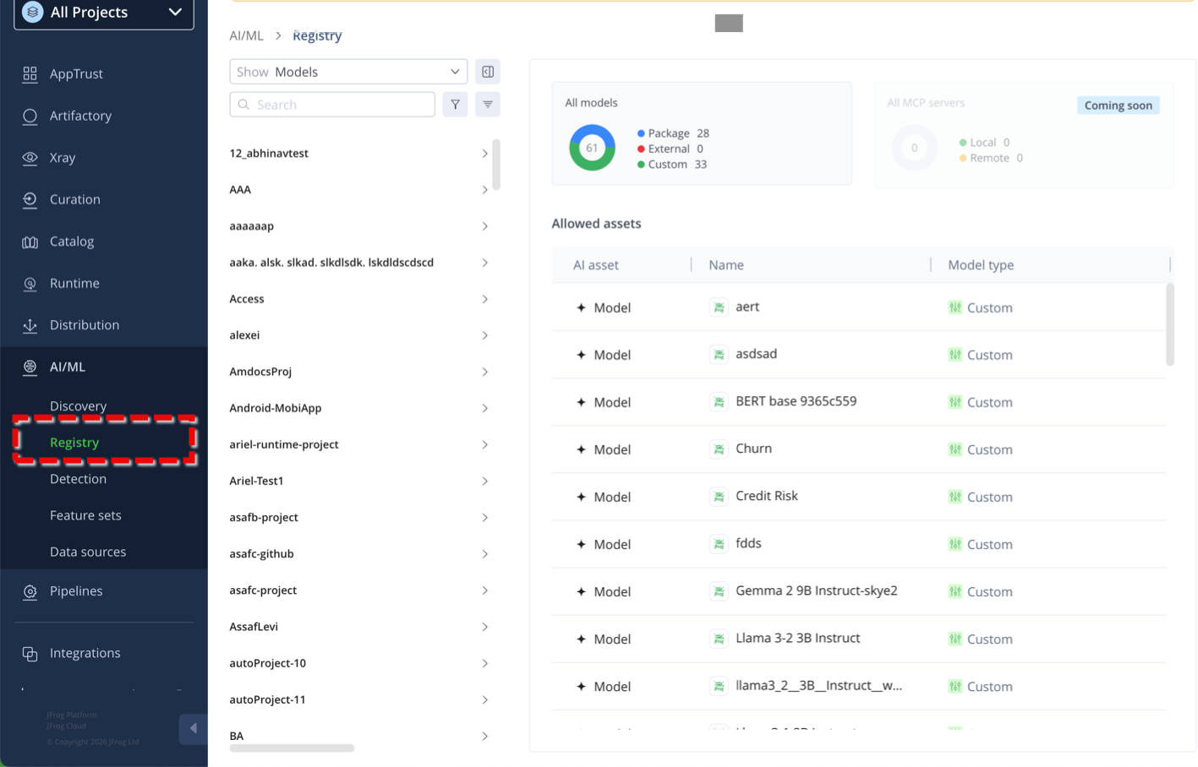The height and width of the screenshot is (767, 1198).
Task: Open the AppTrust sidebar icon
Action: coord(30,74)
